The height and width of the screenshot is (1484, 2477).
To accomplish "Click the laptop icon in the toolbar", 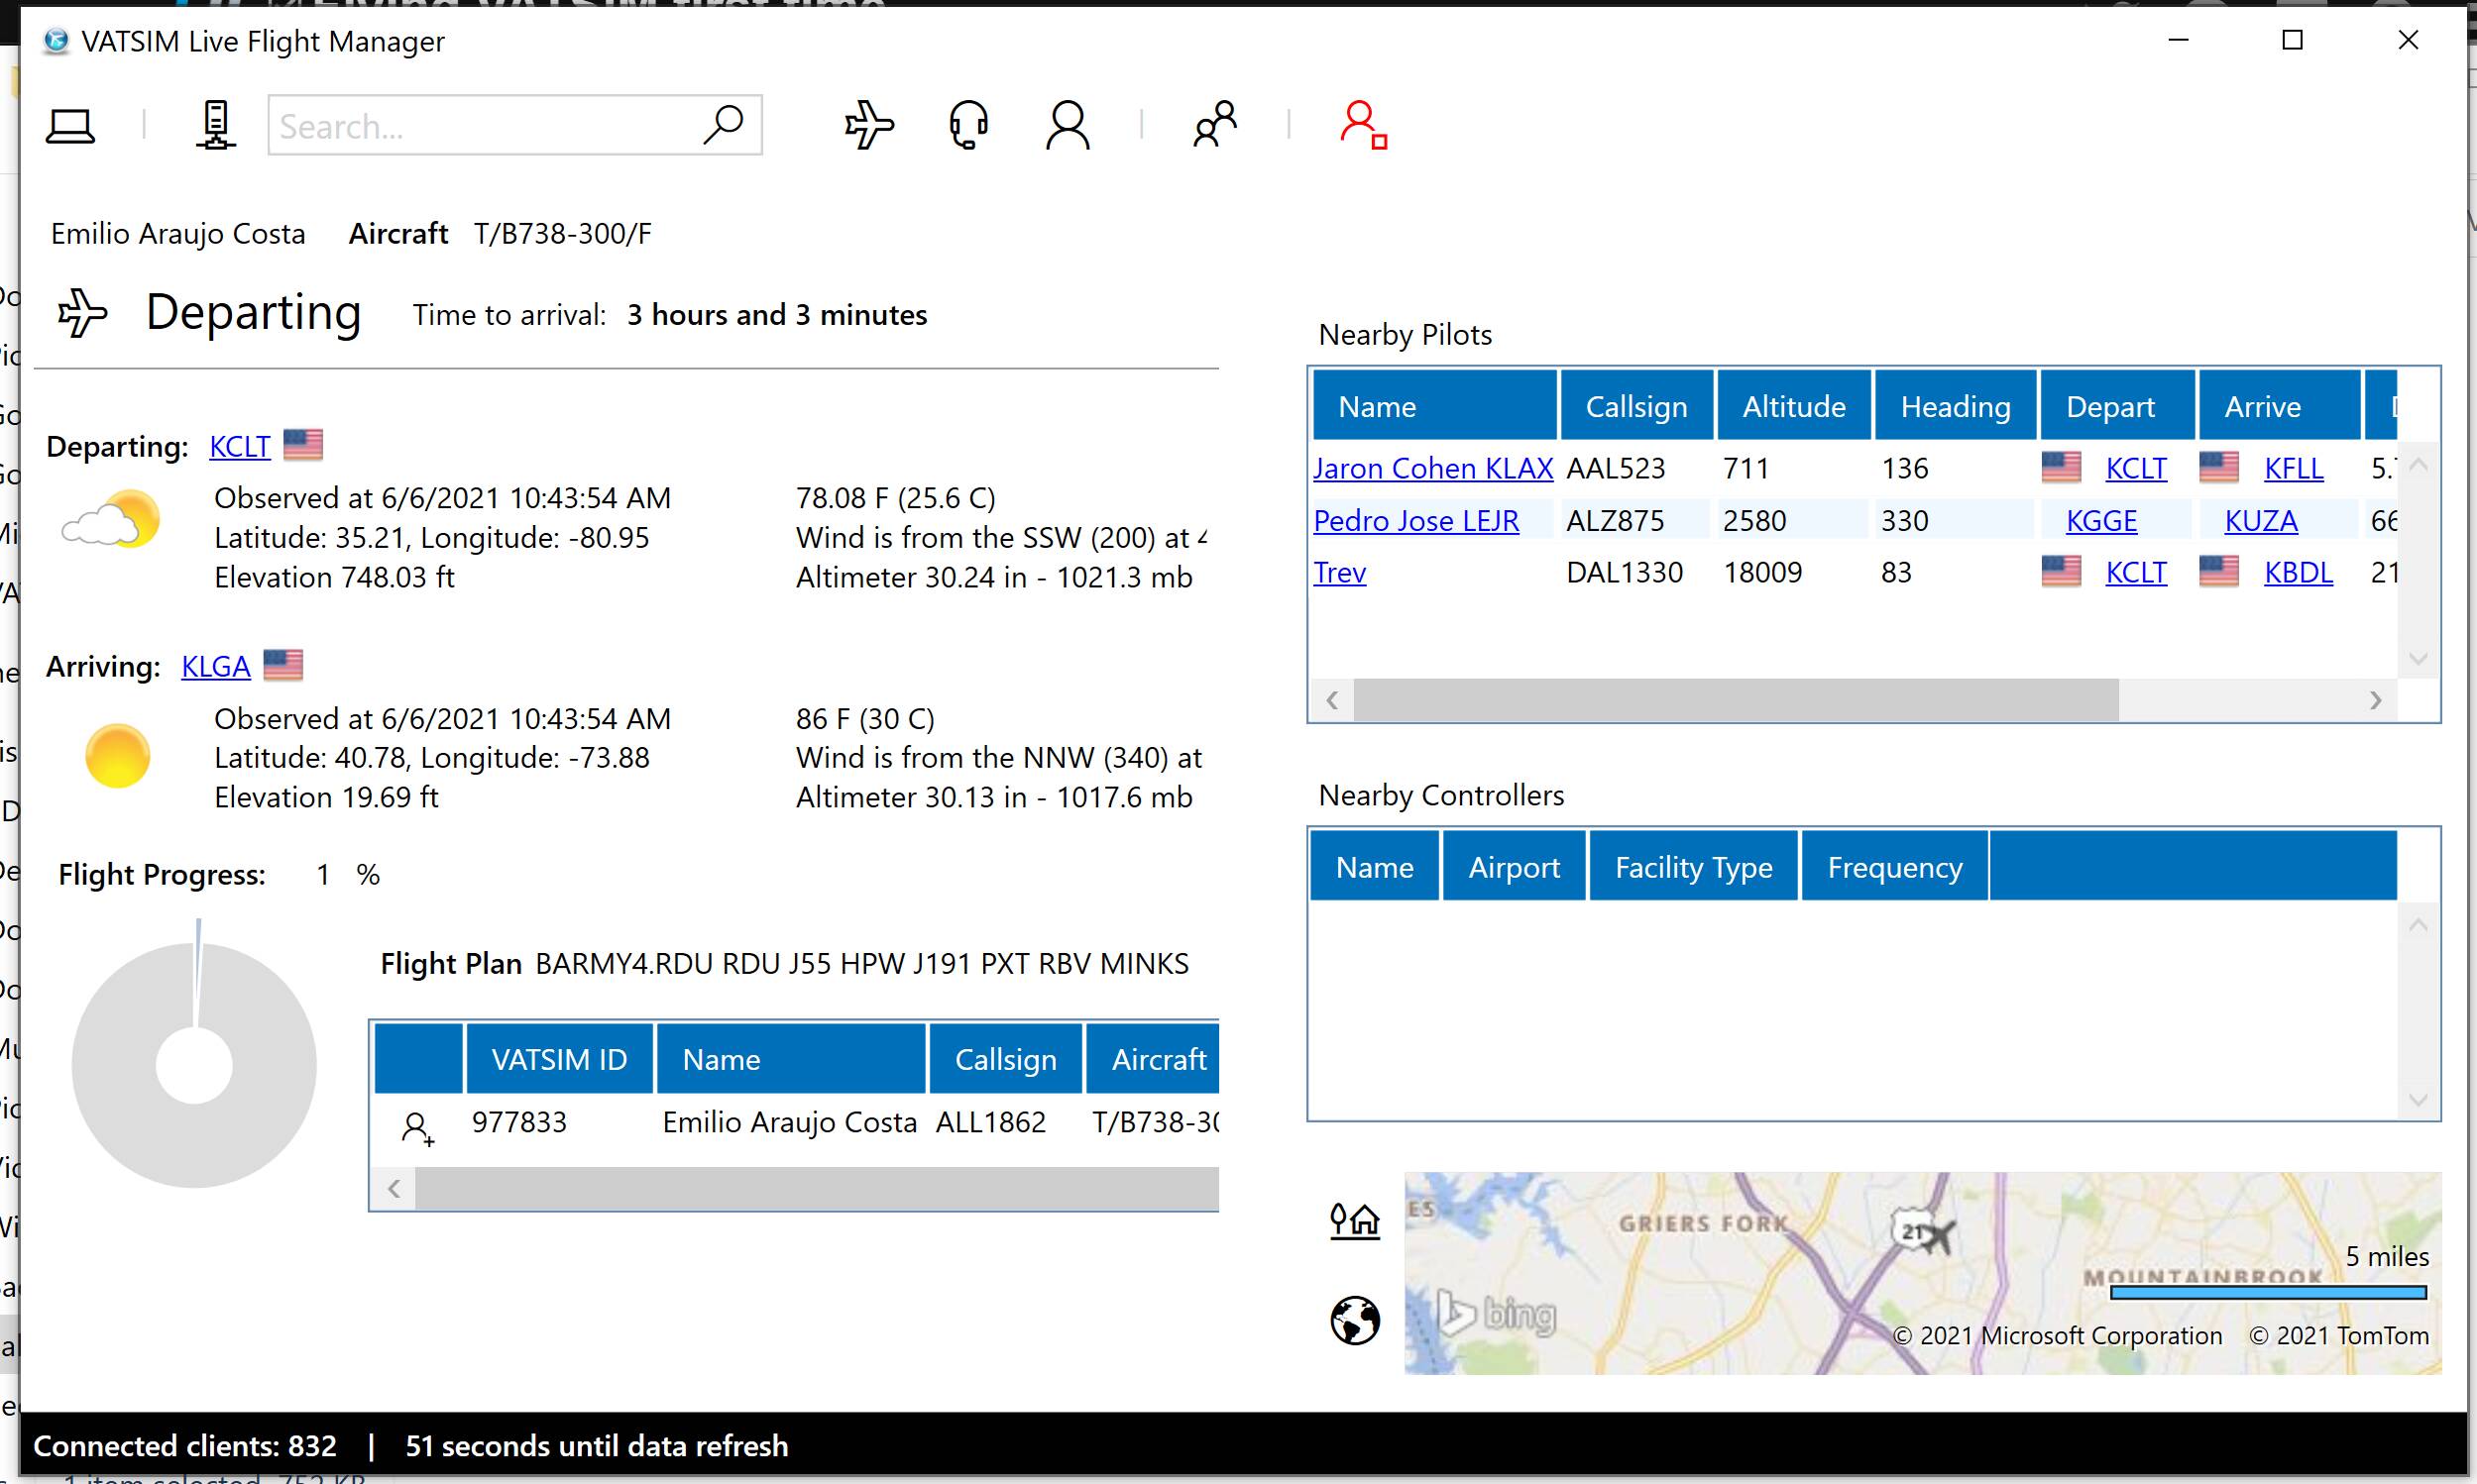I will point(70,126).
